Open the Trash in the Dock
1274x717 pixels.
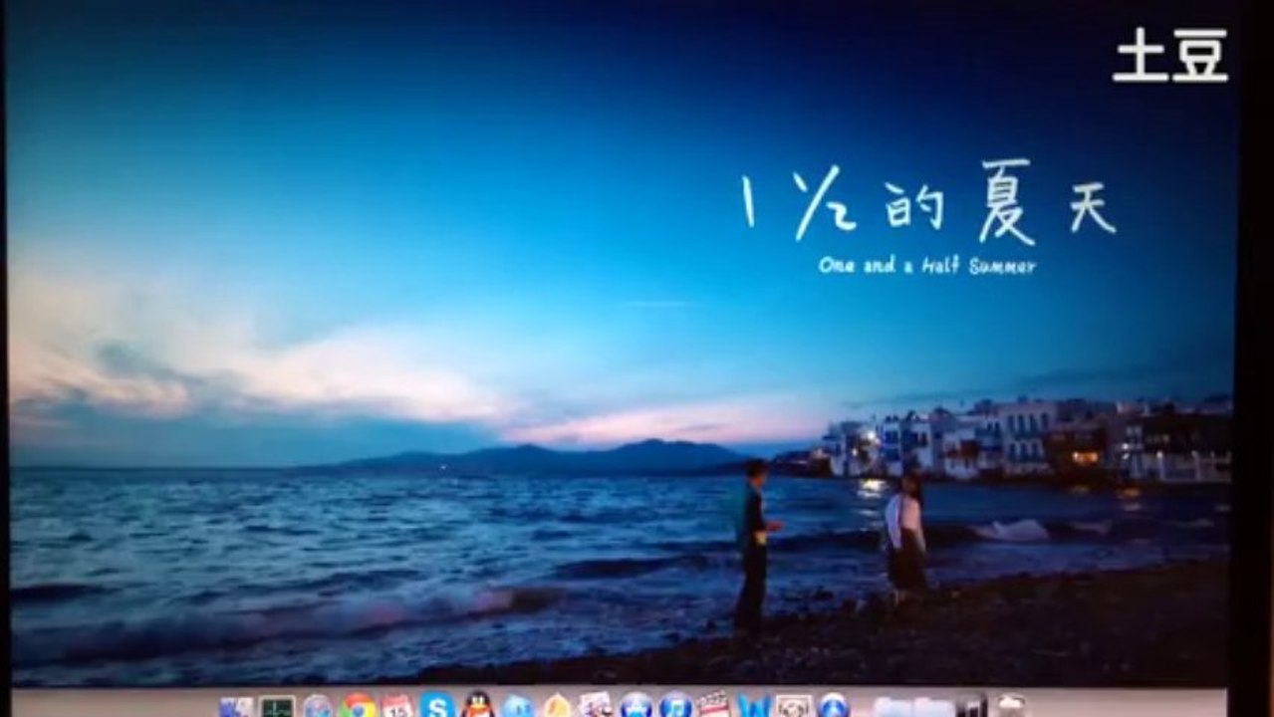(1012, 704)
